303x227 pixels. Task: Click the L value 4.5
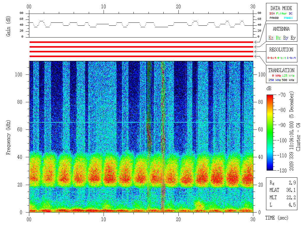[x=292, y=205]
